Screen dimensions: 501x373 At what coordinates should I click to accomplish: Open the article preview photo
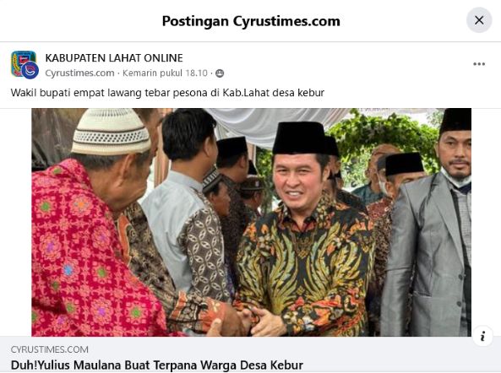coord(251,222)
